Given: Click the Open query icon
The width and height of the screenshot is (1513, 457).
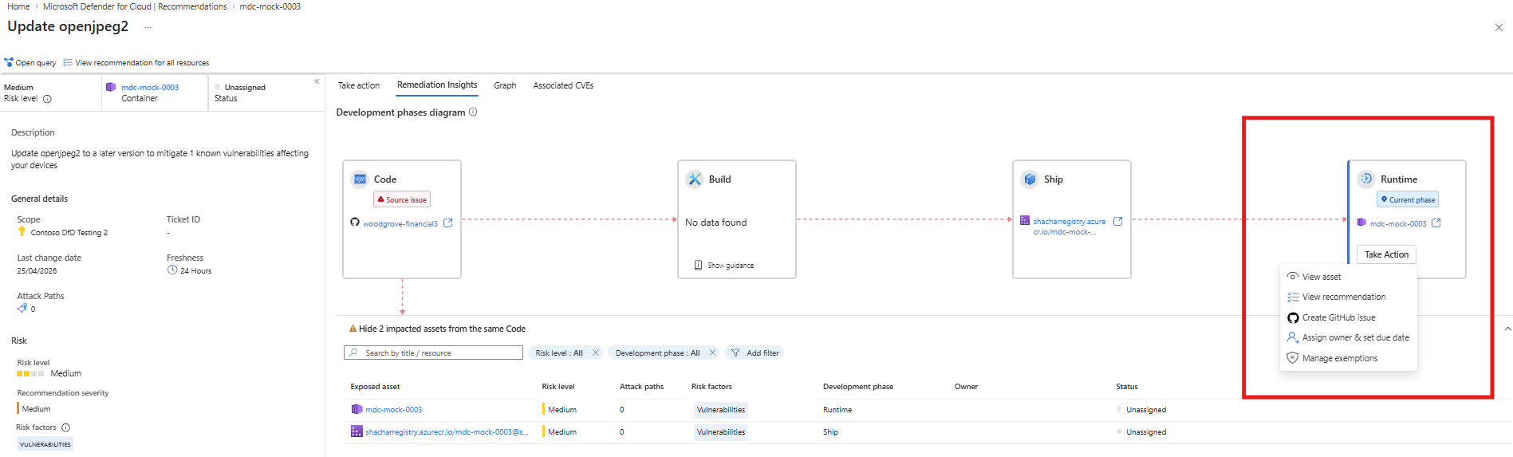Looking at the screenshot, I should [x=9, y=62].
